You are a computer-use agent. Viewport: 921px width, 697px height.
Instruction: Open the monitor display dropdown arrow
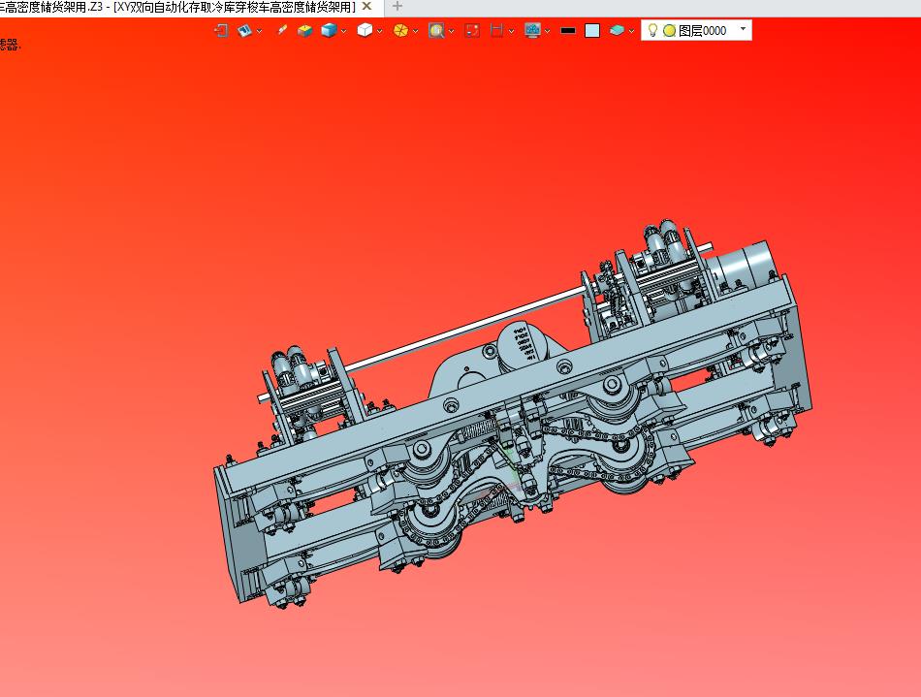tap(548, 31)
